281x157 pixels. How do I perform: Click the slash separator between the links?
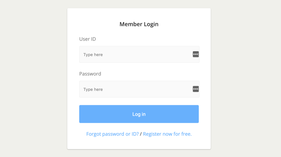pos(141,134)
